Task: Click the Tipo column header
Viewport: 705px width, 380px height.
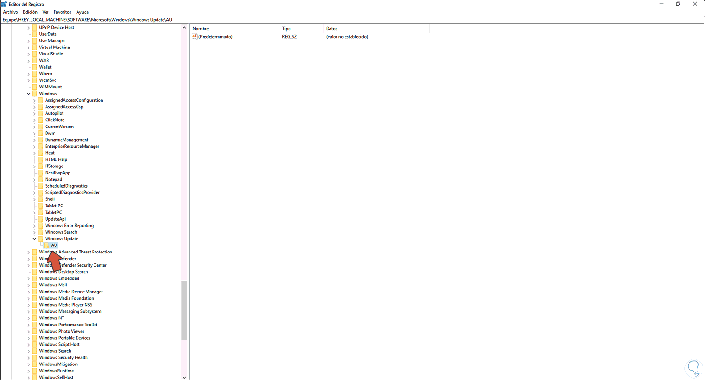Action: click(x=302, y=29)
